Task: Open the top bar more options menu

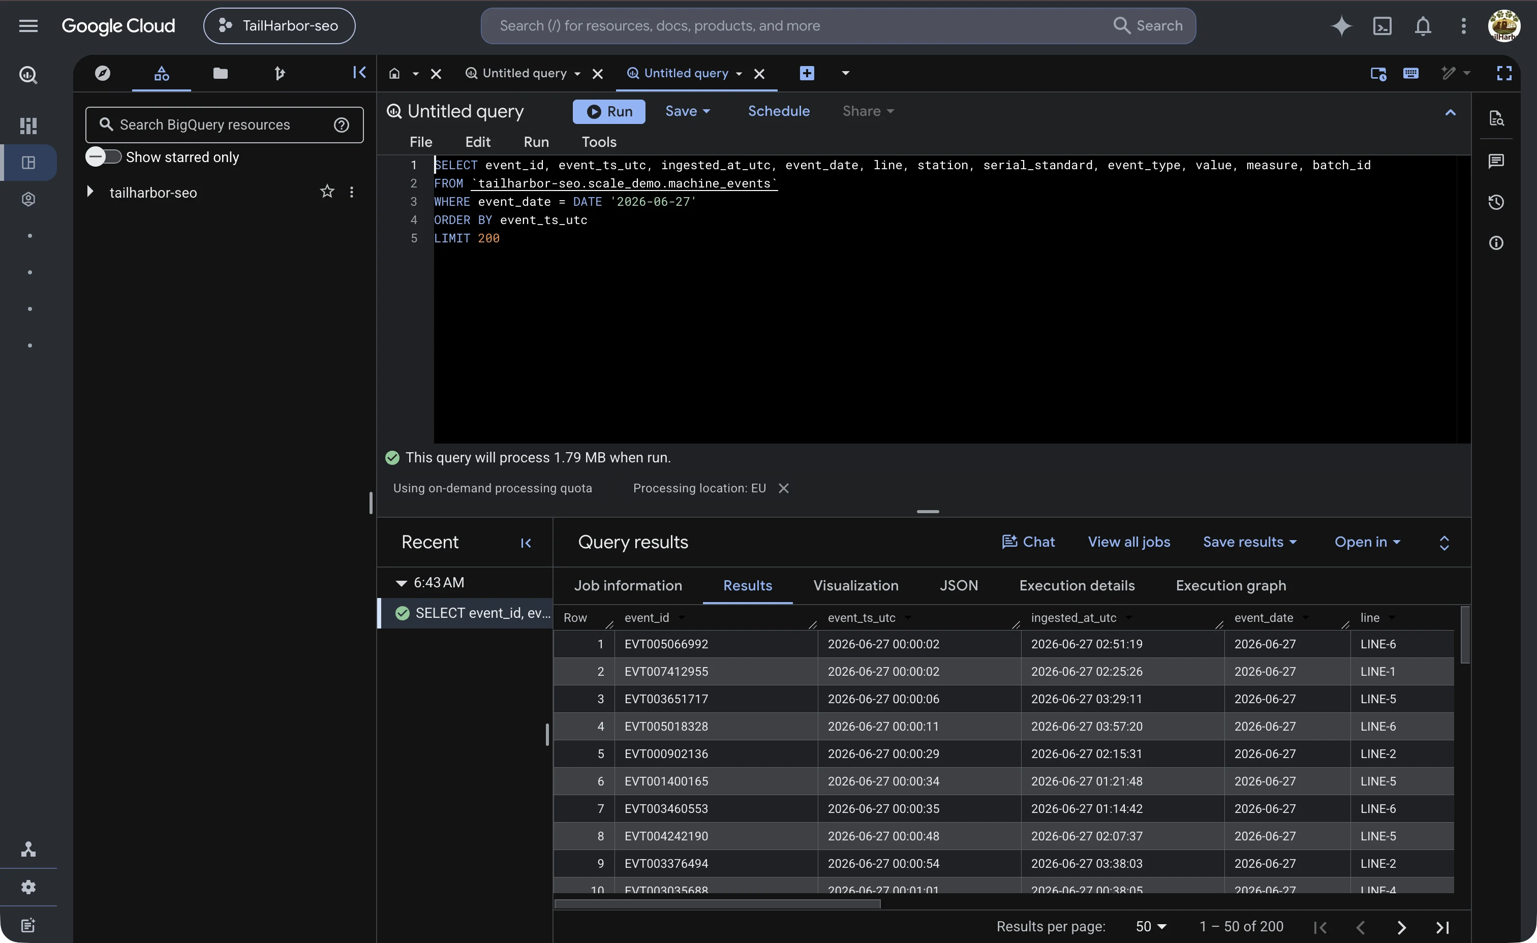Action: click(x=1463, y=25)
